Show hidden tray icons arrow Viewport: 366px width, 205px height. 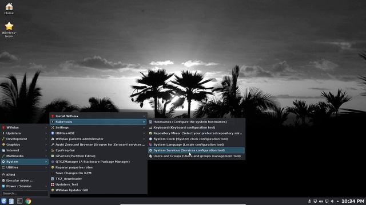(x=337, y=201)
